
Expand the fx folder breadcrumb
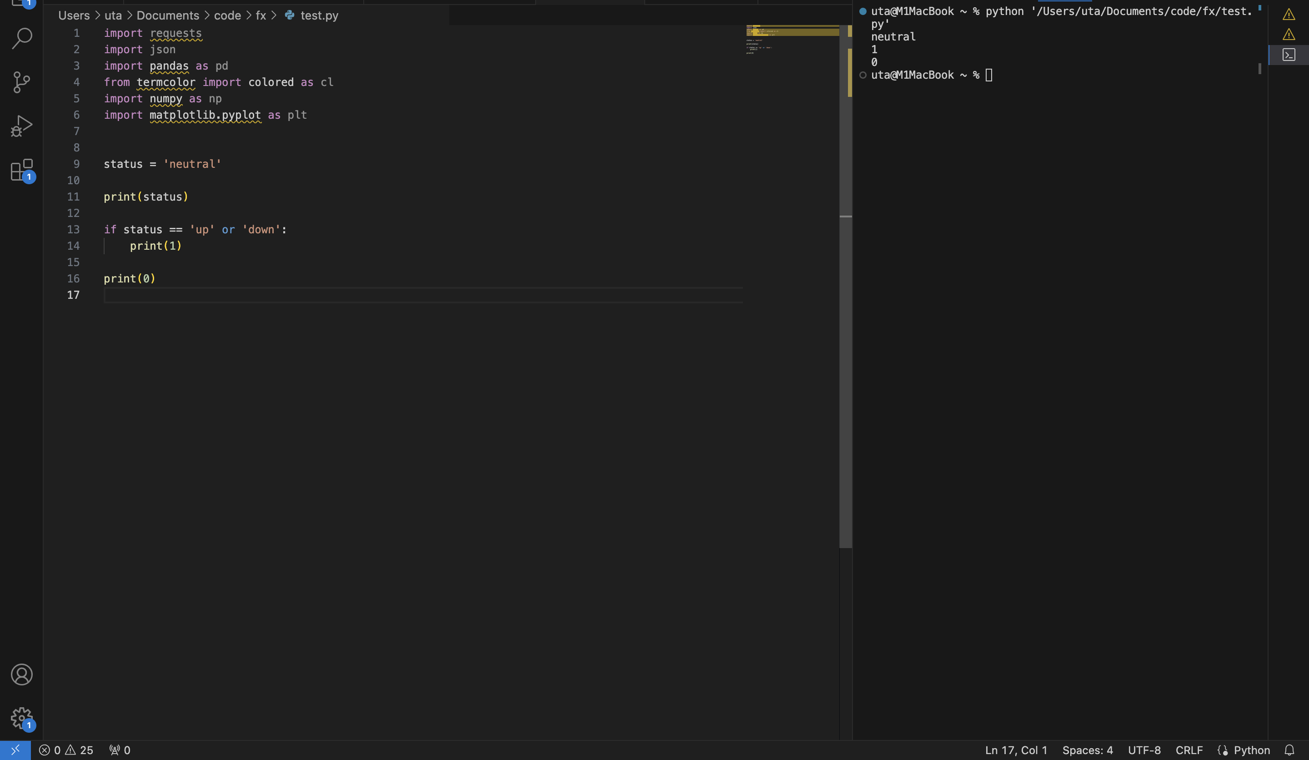pos(261,15)
